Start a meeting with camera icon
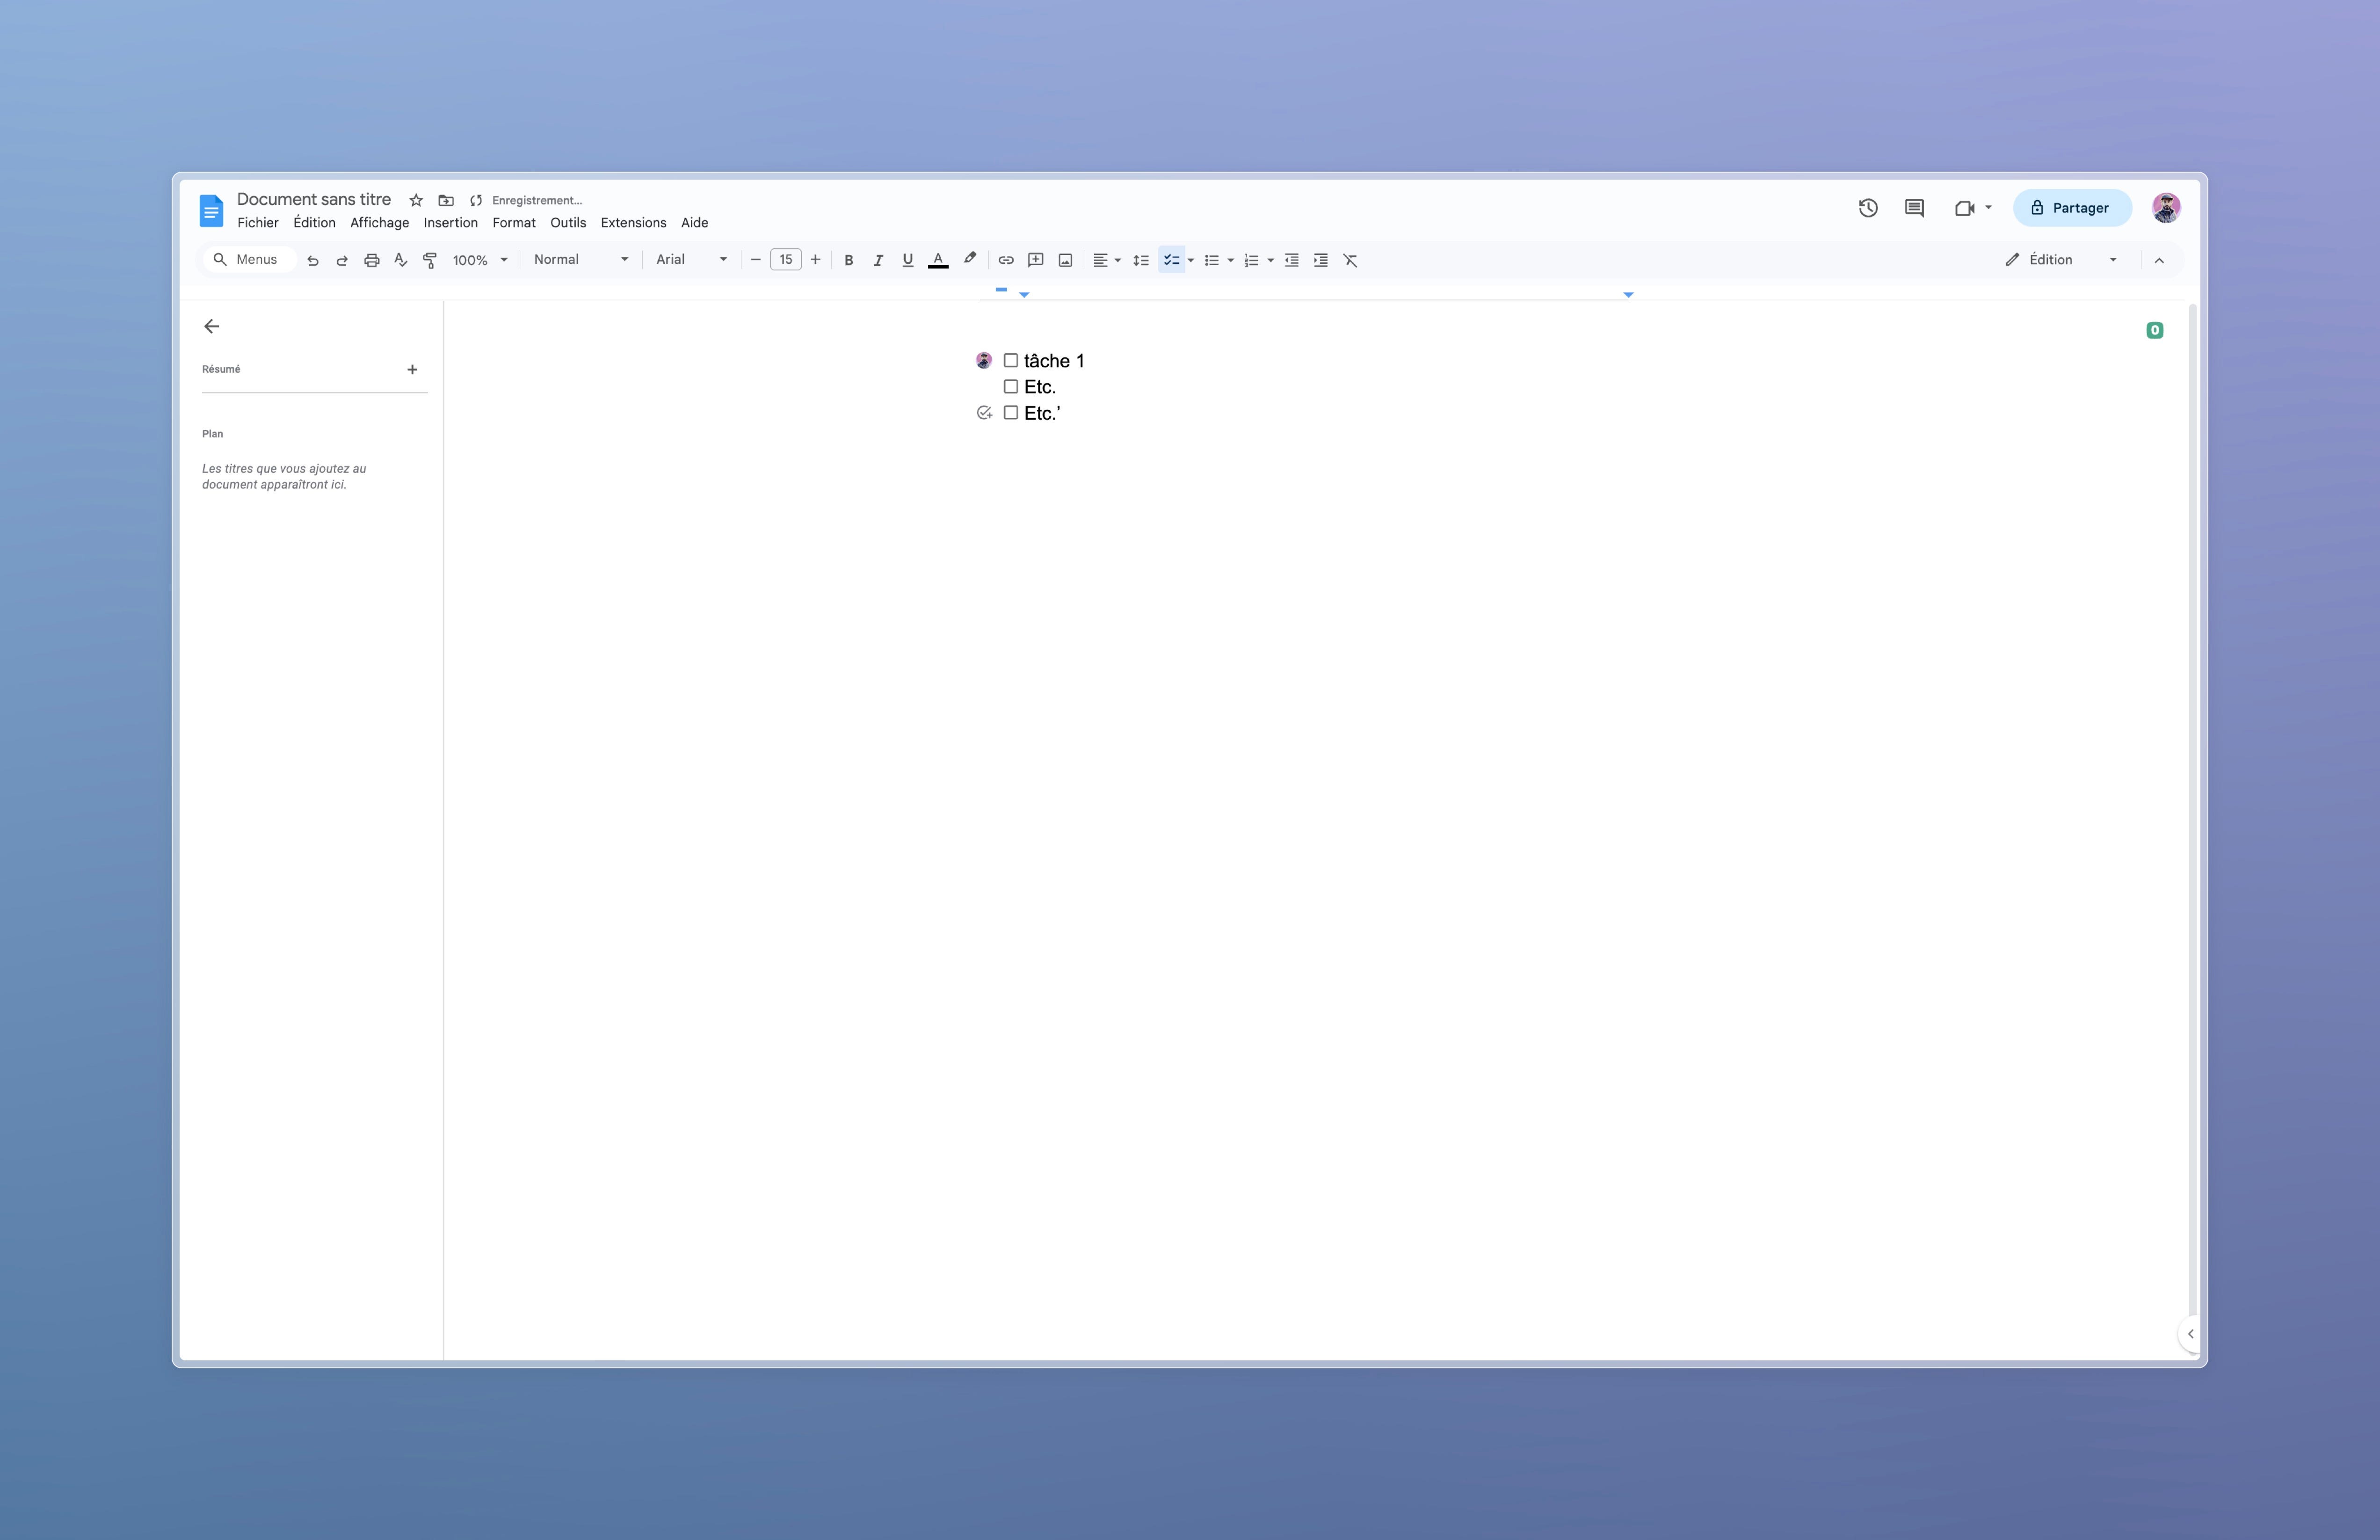This screenshot has width=2380, height=1540. tap(1965, 208)
